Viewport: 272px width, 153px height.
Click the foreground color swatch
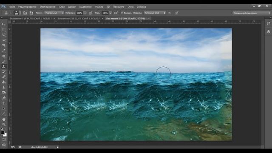3,133
